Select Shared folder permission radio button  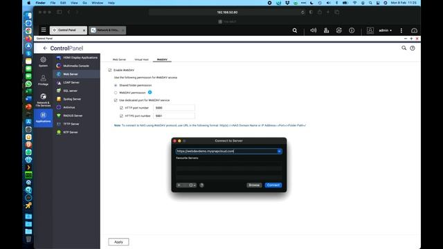[116, 85]
